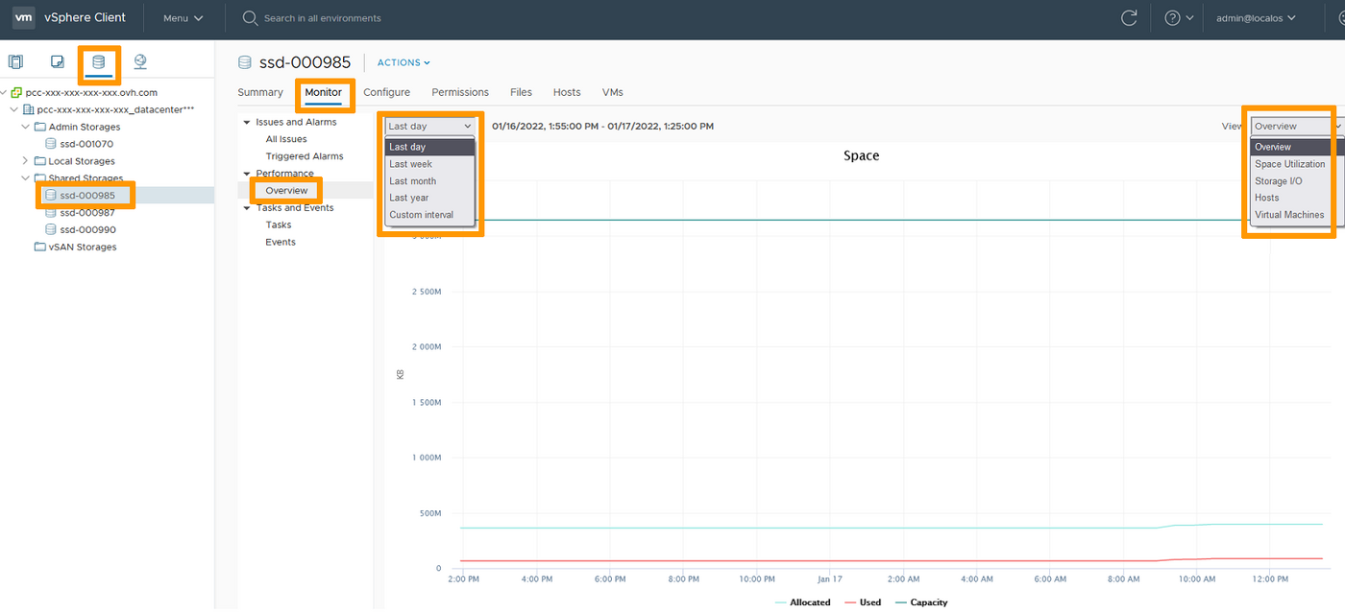Switch to the Configure tab
The height and width of the screenshot is (613, 1345).
tap(386, 92)
